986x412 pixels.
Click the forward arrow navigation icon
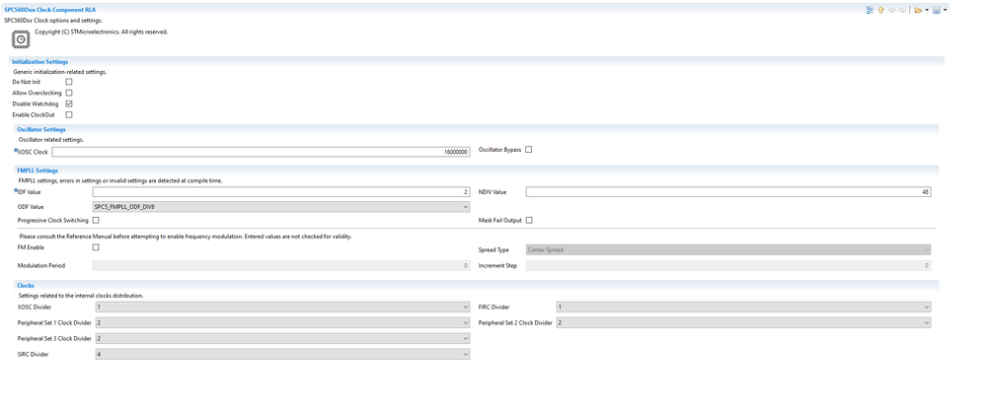903,10
